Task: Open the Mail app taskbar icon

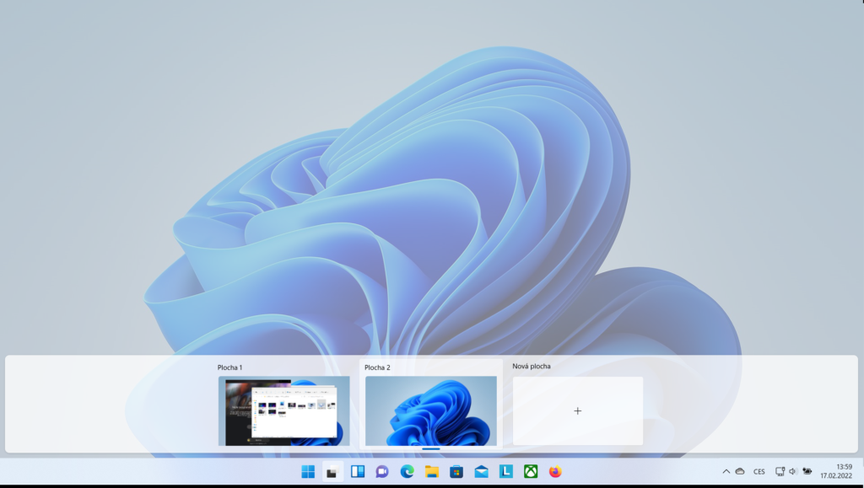Action: 481,471
